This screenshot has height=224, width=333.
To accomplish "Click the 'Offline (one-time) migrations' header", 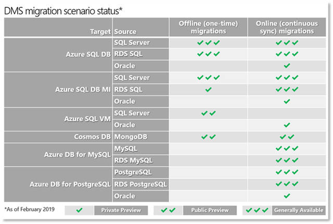I will coord(208,27).
